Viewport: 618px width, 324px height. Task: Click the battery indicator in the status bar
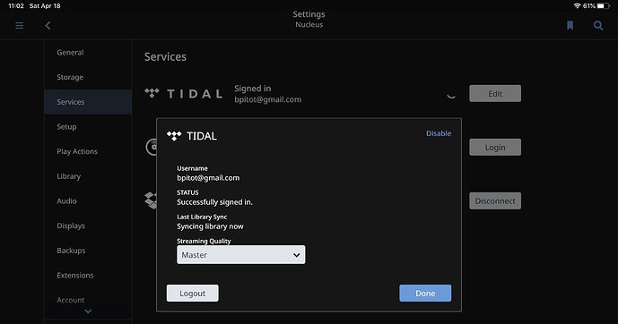(x=603, y=6)
